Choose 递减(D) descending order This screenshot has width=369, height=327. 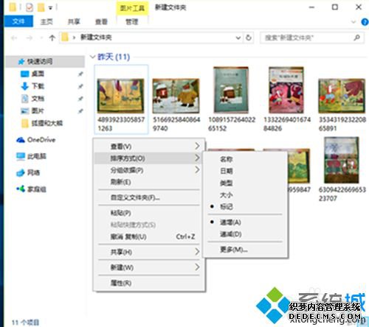(x=231, y=234)
